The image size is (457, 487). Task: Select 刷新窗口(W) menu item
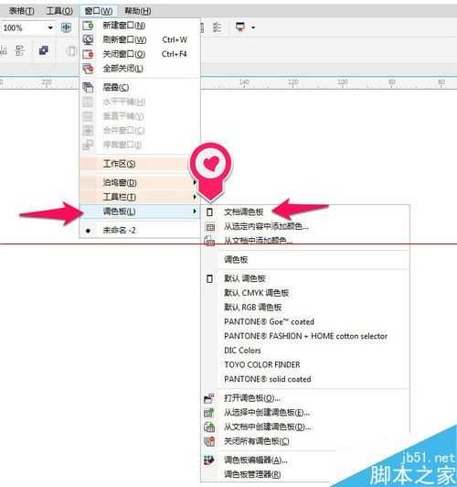pos(140,39)
